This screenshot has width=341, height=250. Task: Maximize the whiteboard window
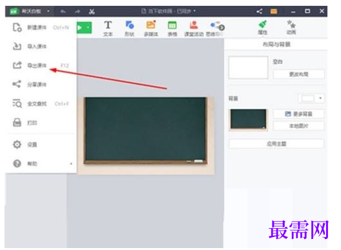(x=307, y=11)
